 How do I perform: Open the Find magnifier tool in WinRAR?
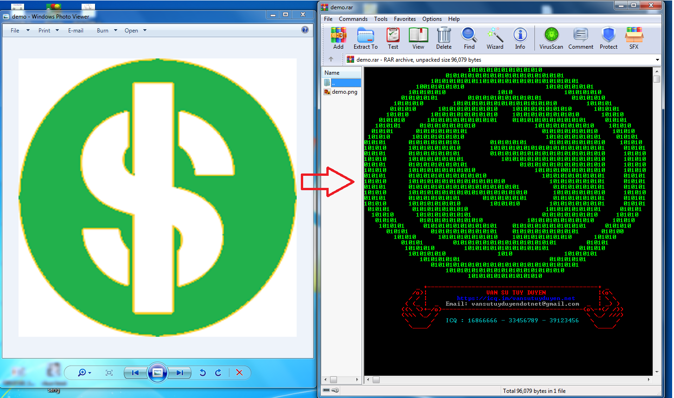click(x=469, y=38)
